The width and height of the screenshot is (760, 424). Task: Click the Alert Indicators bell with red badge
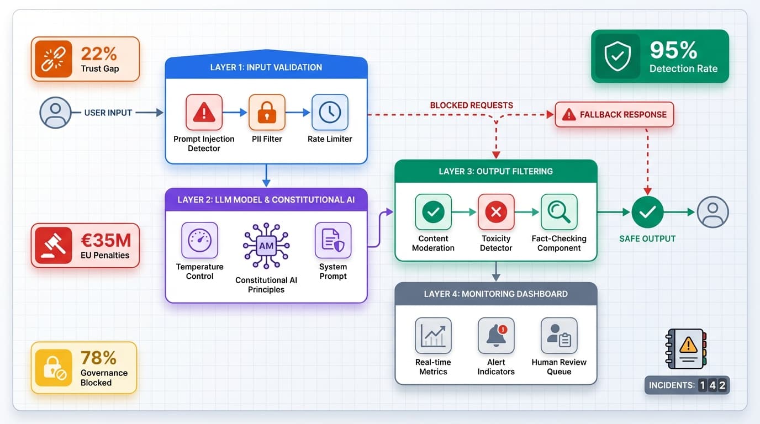coord(495,335)
